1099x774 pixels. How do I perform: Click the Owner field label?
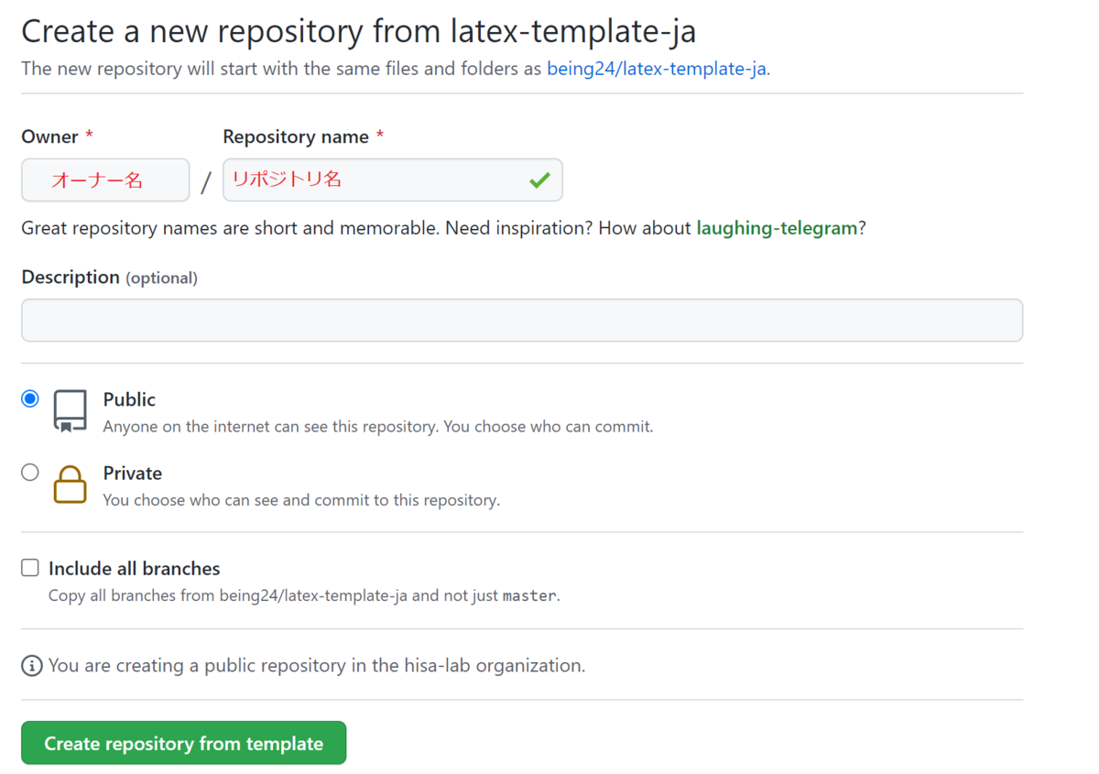click(x=49, y=136)
